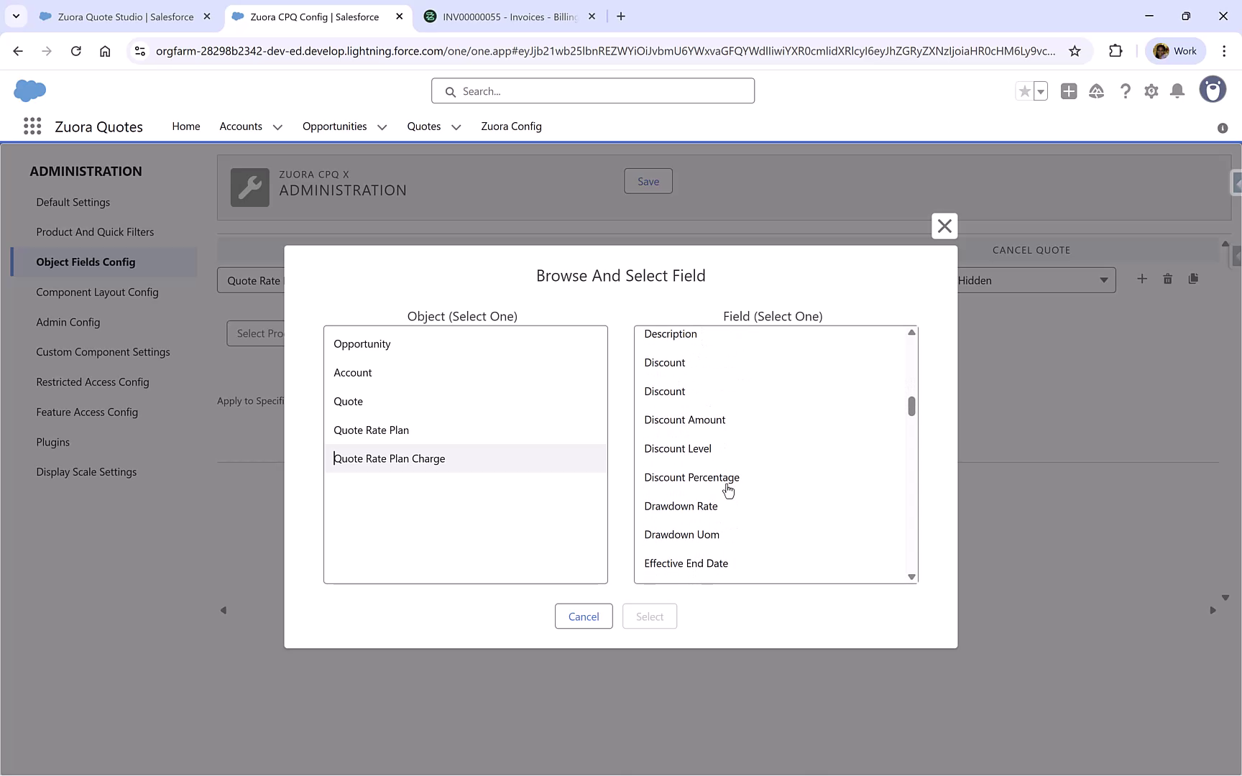Open Trailhead assistant icon
Viewport: 1242px width, 776px height.
pos(1097,91)
